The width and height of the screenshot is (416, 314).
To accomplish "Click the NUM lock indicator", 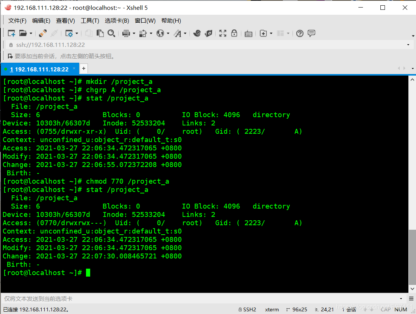I will (x=400, y=309).
